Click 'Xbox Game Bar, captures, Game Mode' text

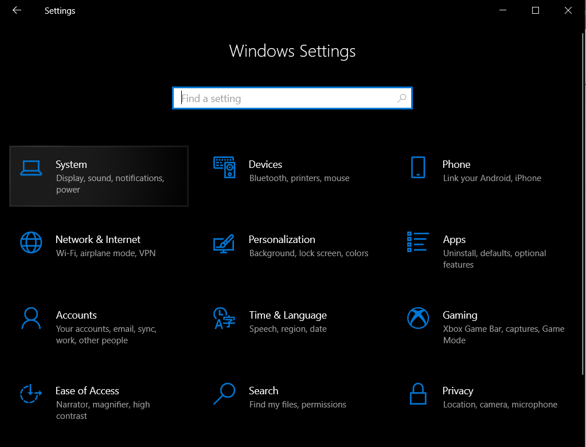[x=504, y=335]
